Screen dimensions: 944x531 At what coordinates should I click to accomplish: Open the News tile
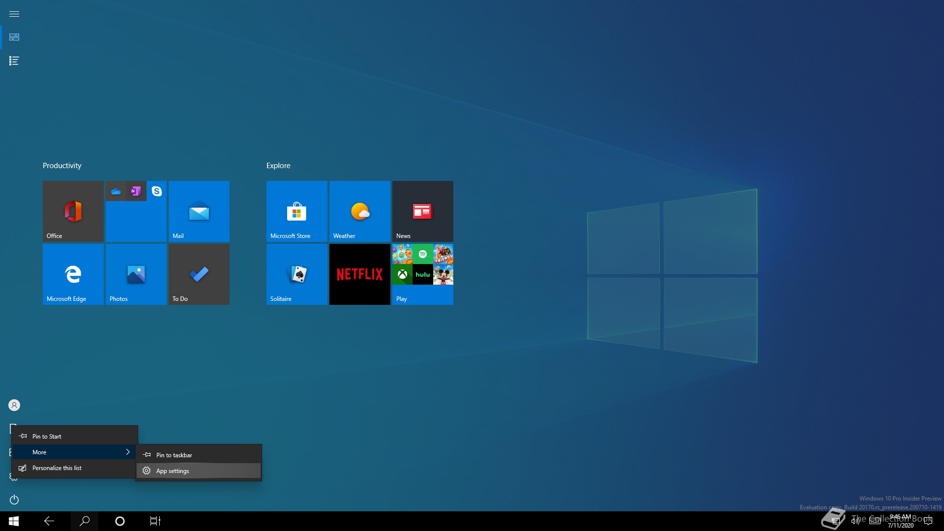[423, 211]
